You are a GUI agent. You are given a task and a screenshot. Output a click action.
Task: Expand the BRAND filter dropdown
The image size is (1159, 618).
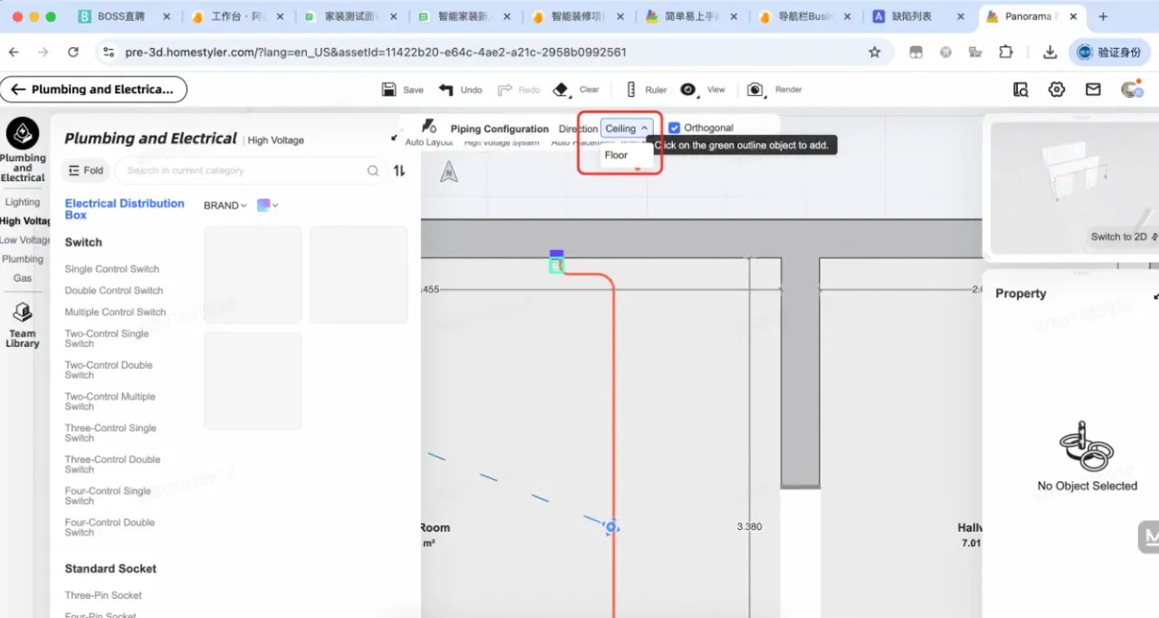pyautogui.click(x=225, y=206)
